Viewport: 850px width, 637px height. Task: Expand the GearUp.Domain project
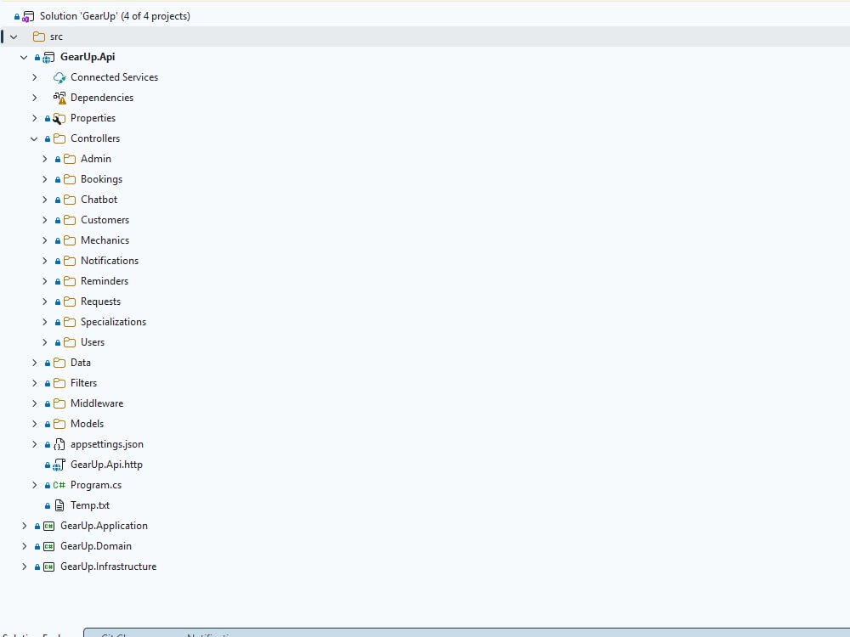[24, 546]
